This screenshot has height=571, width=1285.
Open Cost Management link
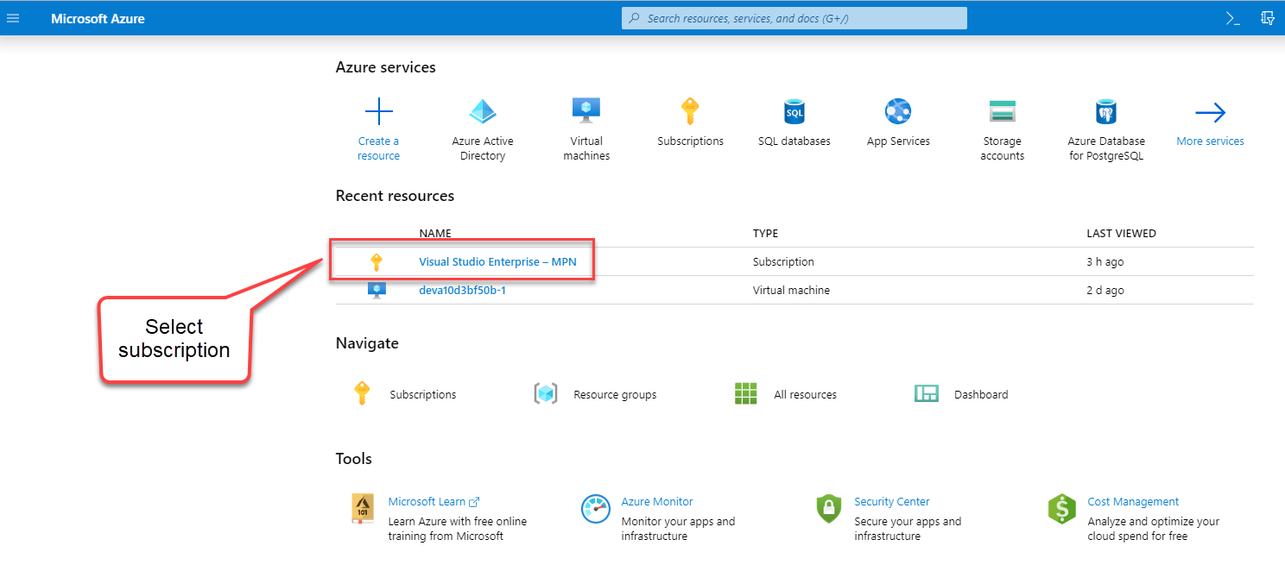pos(1133,501)
